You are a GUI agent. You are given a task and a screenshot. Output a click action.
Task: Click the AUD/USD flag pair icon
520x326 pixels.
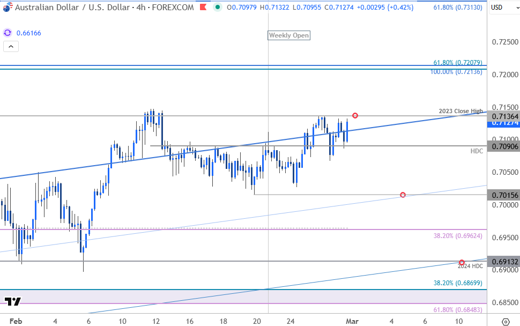tap(8, 7)
